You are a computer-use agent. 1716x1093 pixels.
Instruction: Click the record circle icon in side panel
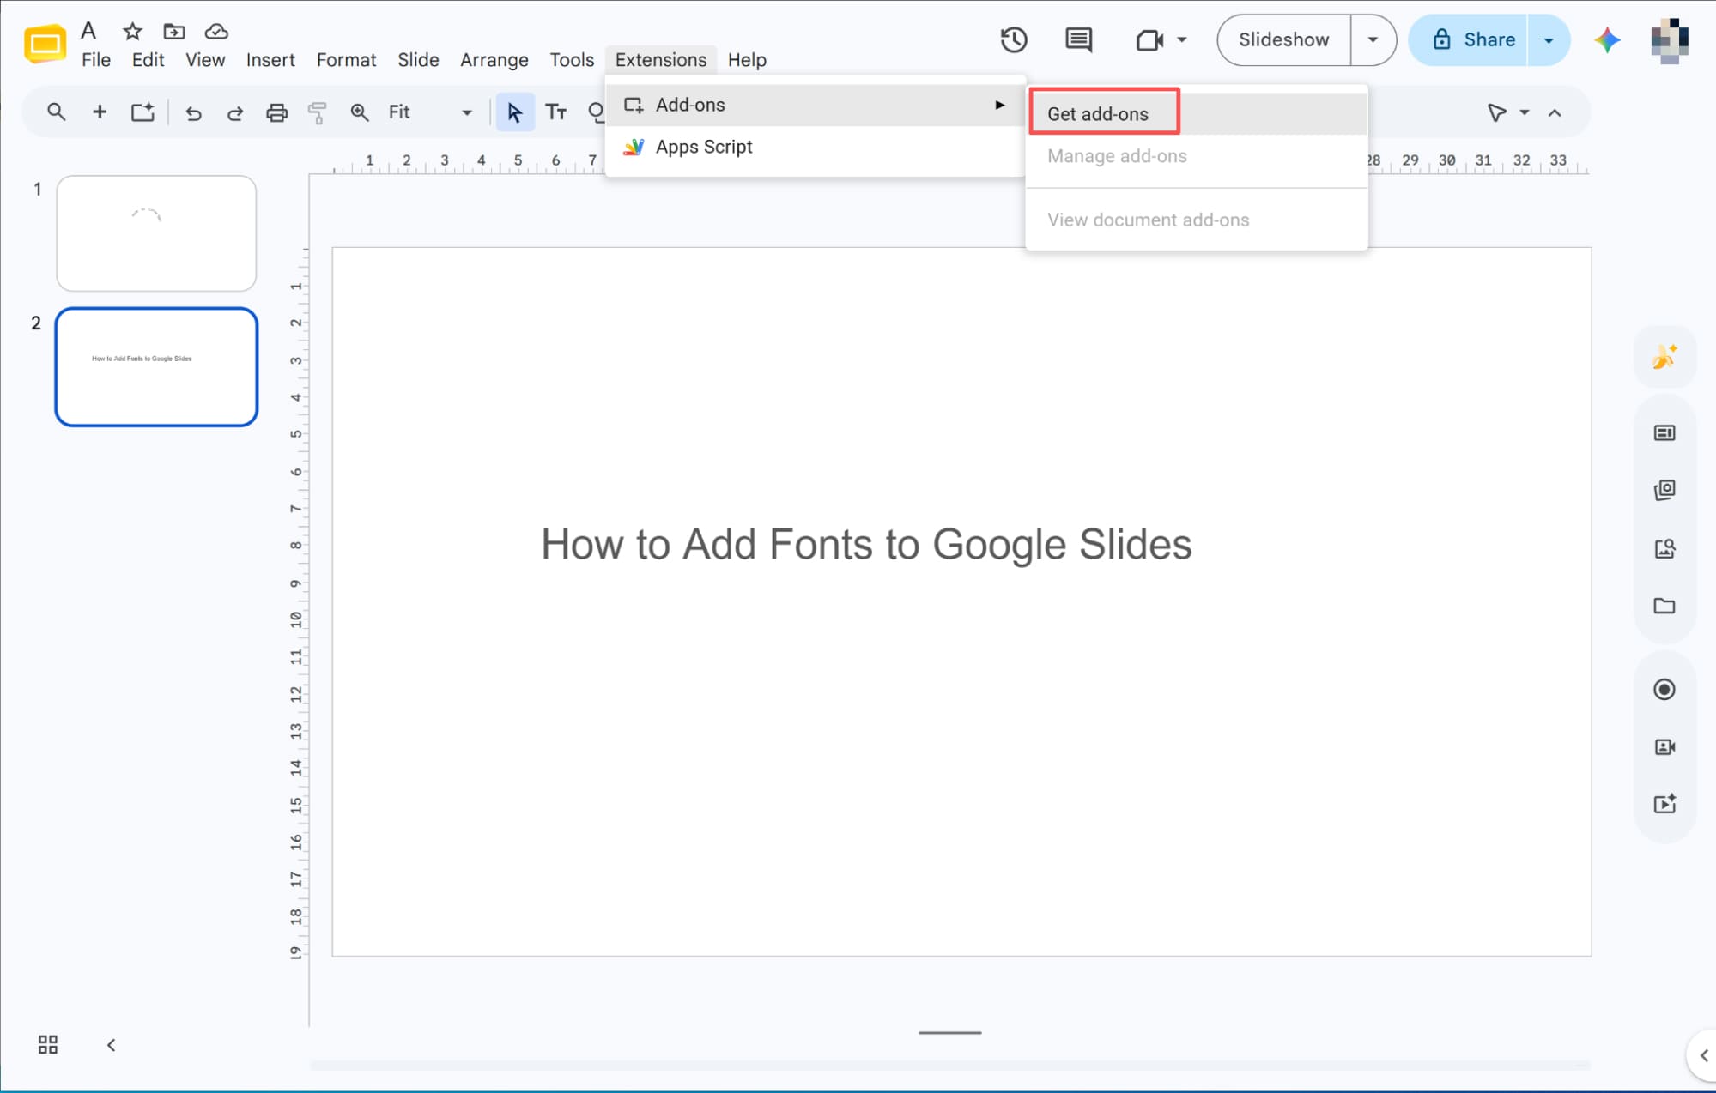(1664, 690)
